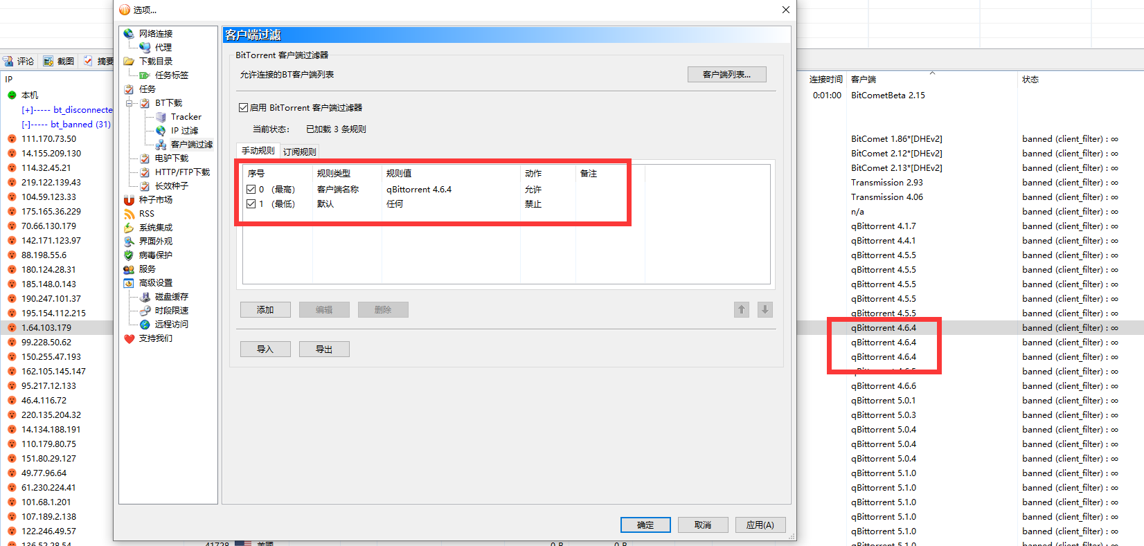
Task: Select the Tracker icon in tree
Action: click(161, 116)
